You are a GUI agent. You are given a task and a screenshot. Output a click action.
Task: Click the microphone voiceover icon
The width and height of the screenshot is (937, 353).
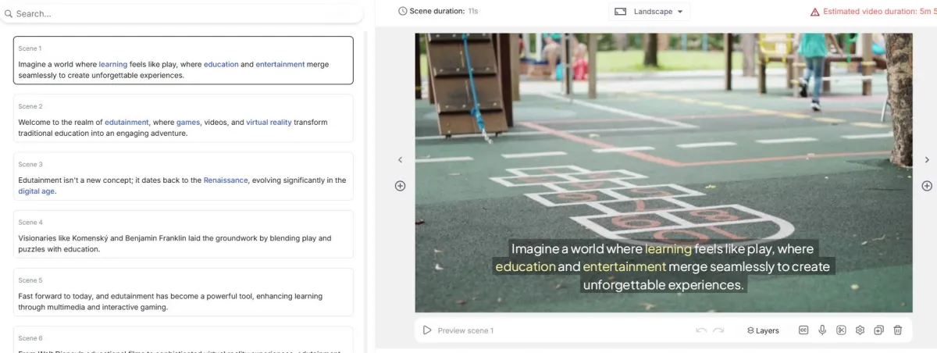[822, 330]
